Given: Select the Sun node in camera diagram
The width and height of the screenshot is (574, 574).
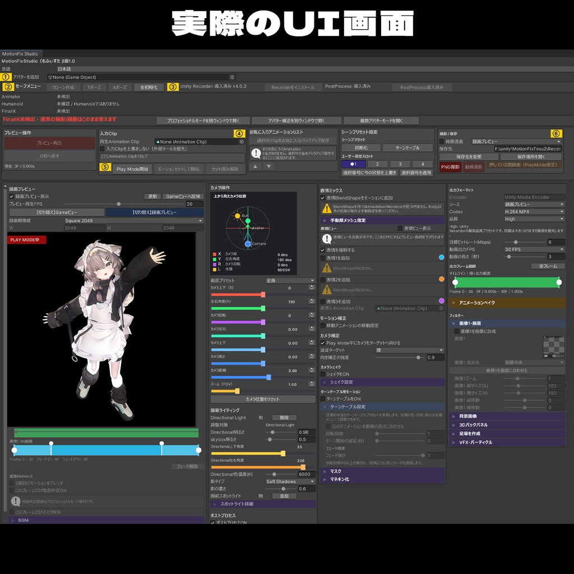Looking at the screenshot, I should pos(237,216).
